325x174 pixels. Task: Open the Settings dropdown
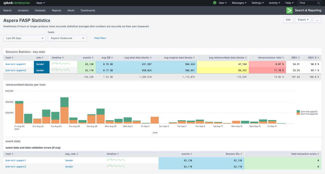click(258, 3)
